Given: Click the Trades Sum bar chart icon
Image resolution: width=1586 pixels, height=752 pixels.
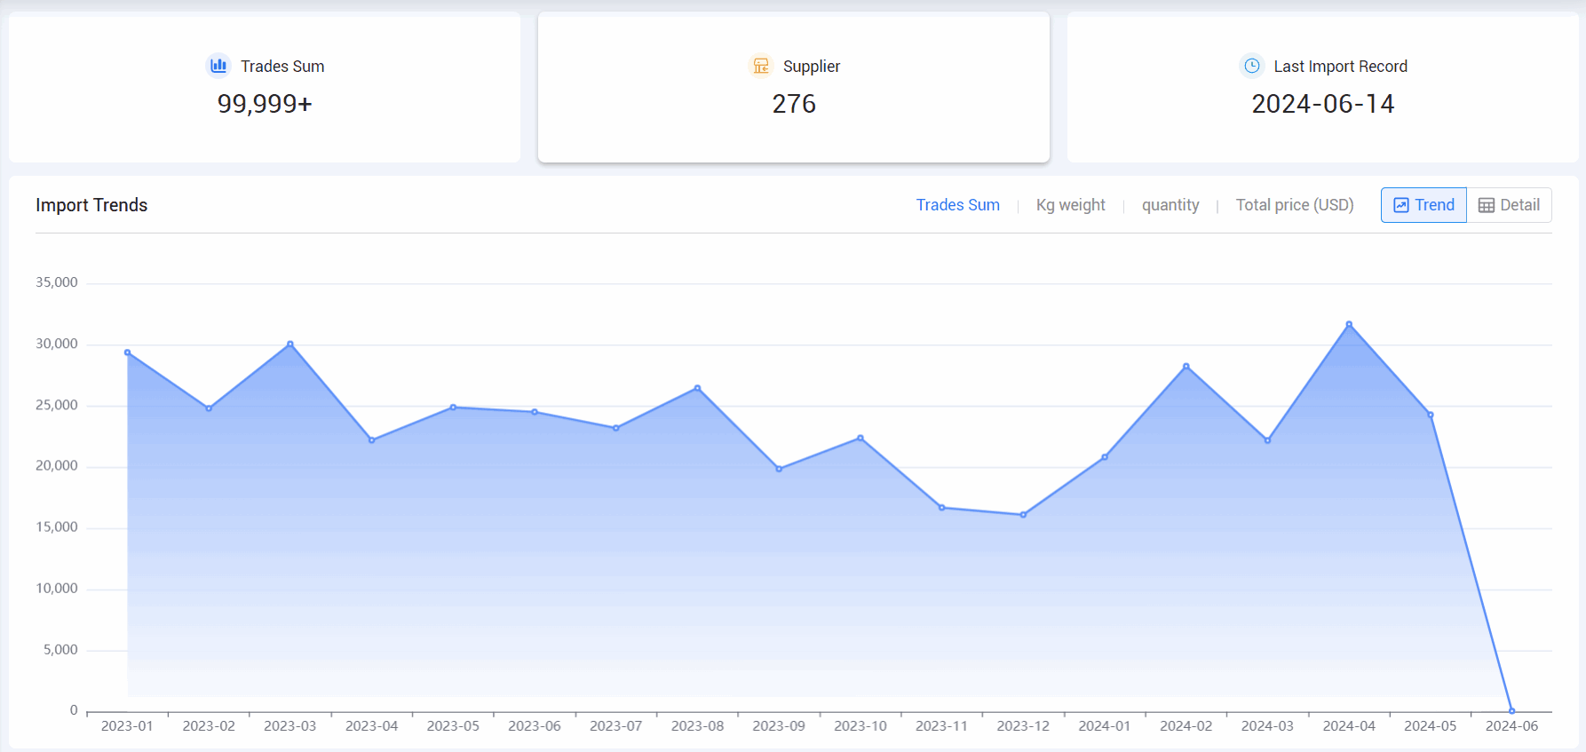Looking at the screenshot, I should 218,66.
